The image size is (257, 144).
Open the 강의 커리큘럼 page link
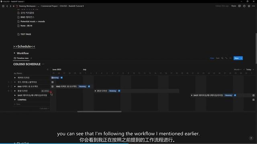pos(27,13)
